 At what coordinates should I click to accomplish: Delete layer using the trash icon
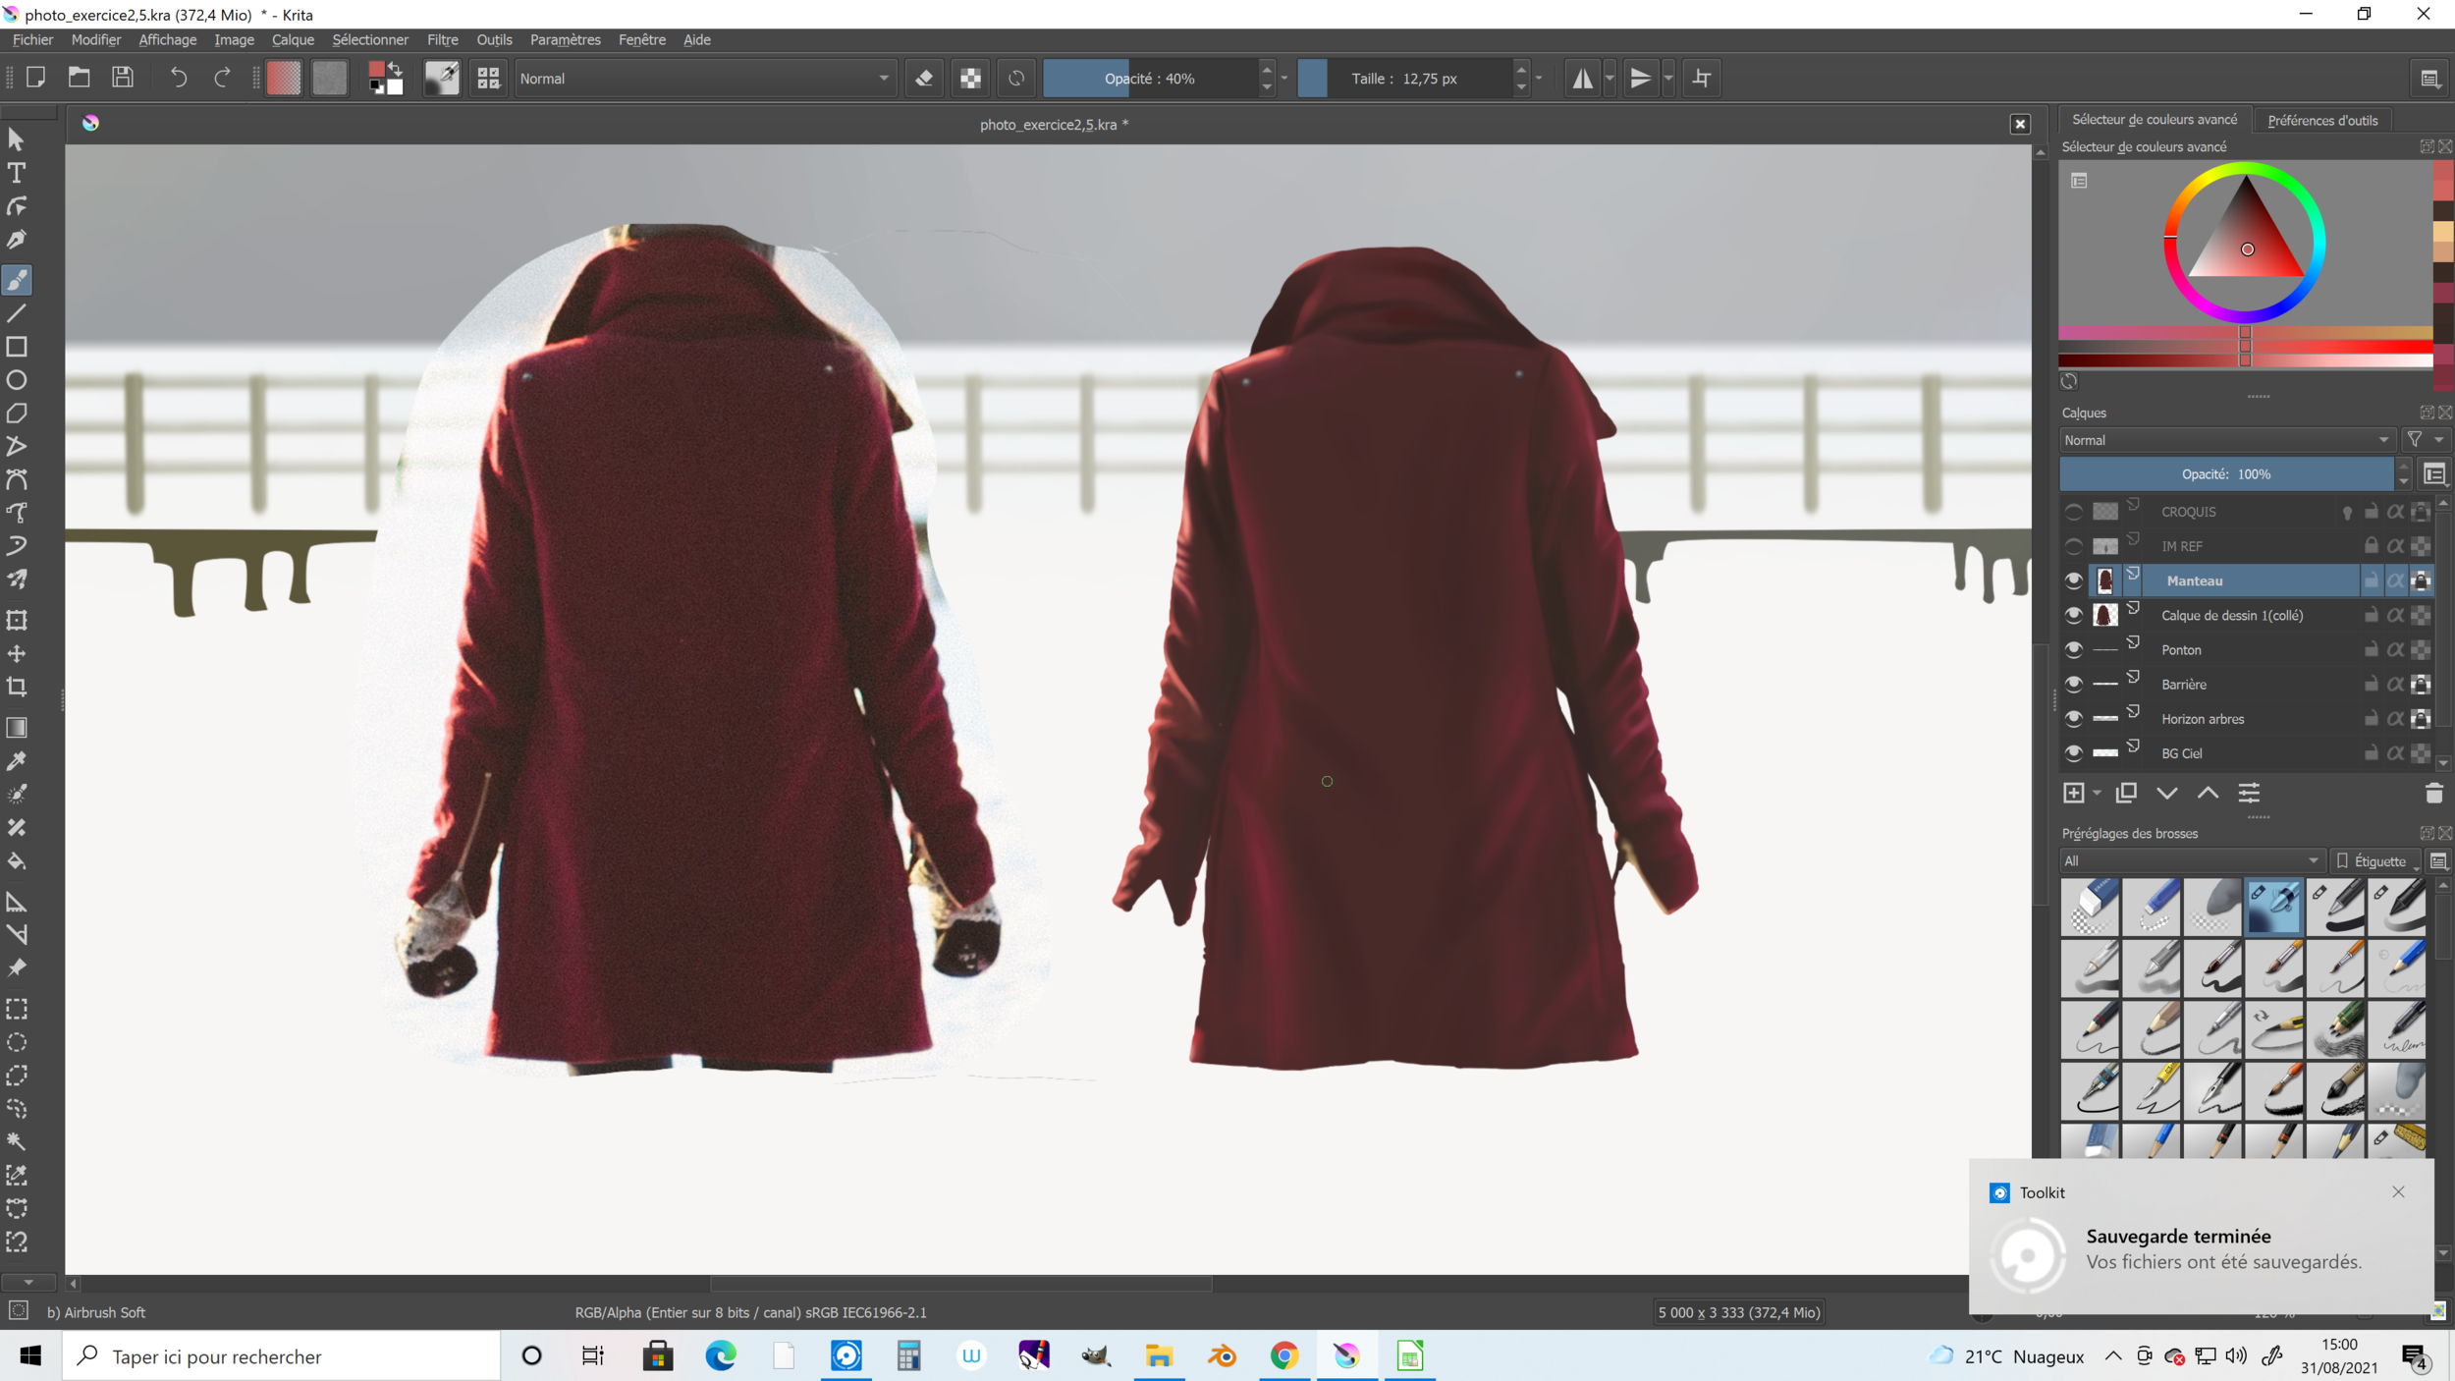pyautogui.click(x=2433, y=794)
